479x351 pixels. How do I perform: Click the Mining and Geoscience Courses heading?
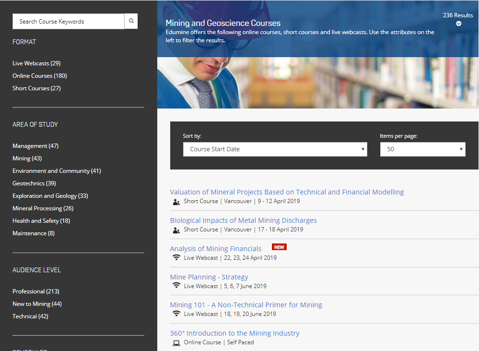pyautogui.click(x=223, y=23)
